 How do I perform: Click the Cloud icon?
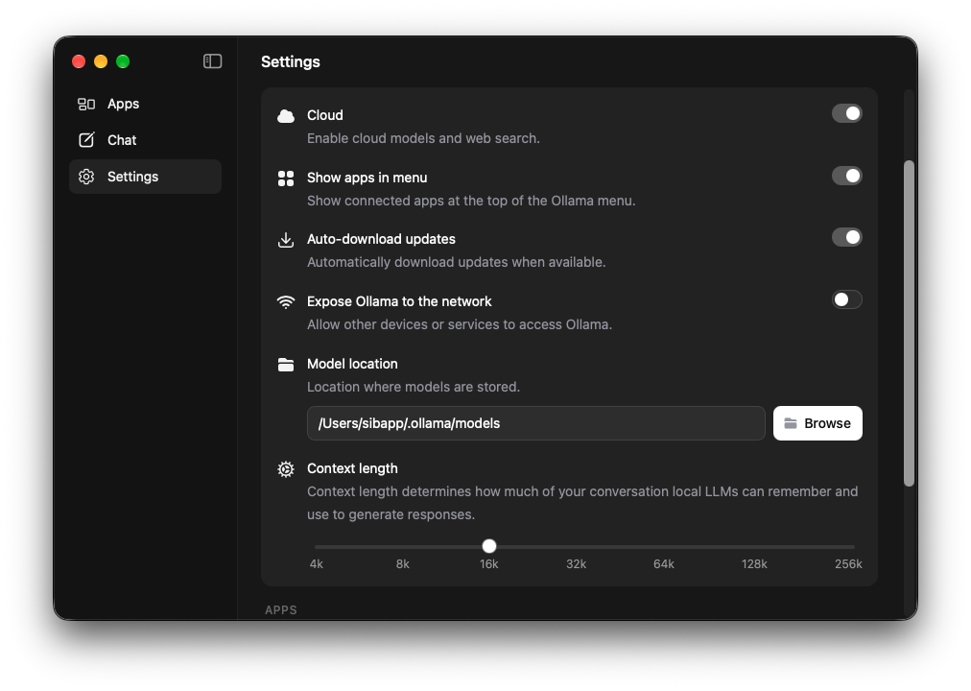click(286, 116)
